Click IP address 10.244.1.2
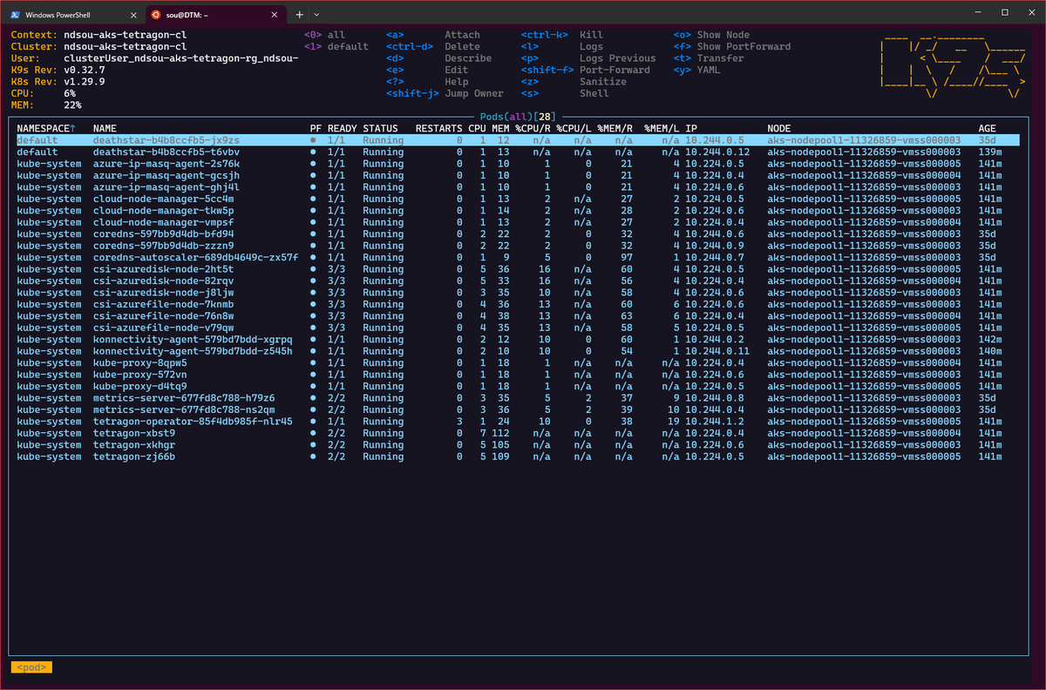 pos(714,421)
